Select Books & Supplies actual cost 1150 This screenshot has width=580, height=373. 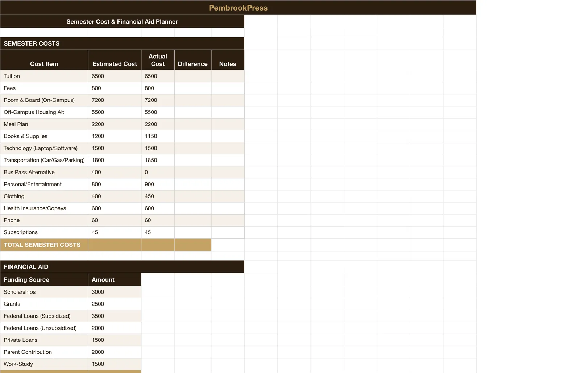pyautogui.click(x=158, y=136)
